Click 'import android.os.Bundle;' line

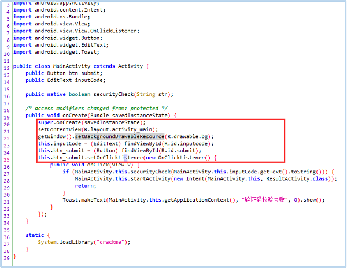pos(51,17)
